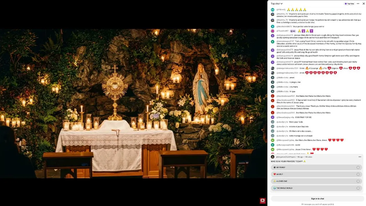Click avatar beside 'O Sacrament most holy' message

click(272, 100)
